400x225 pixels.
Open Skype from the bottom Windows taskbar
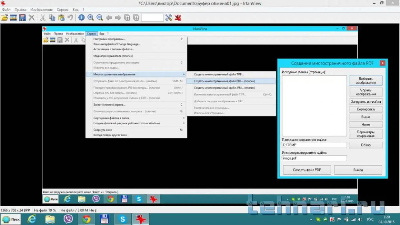click(x=123, y=219)
